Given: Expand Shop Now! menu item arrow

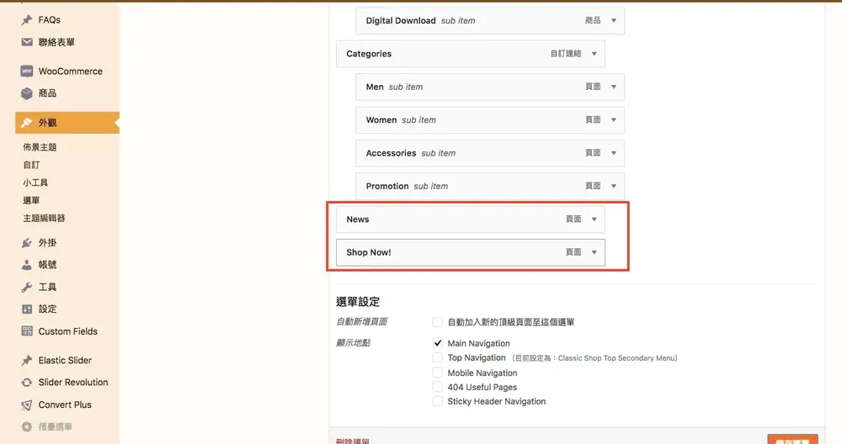Looking at the screenshot, I should [594, 252].
